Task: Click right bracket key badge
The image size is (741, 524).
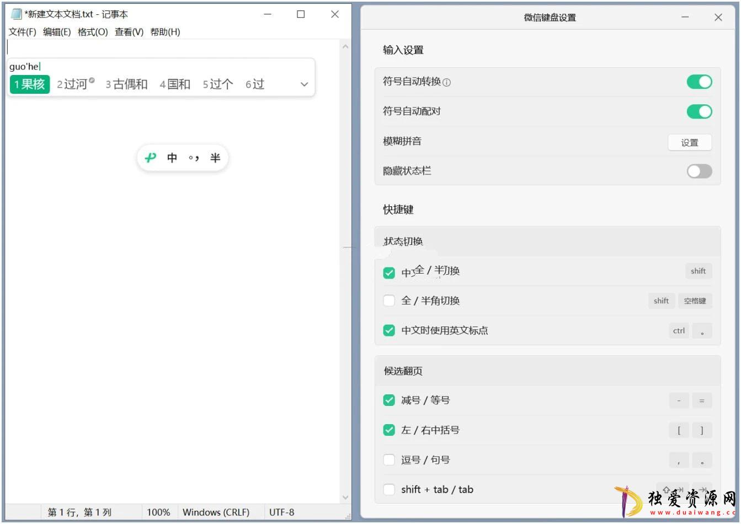Action: click(702, 430)
